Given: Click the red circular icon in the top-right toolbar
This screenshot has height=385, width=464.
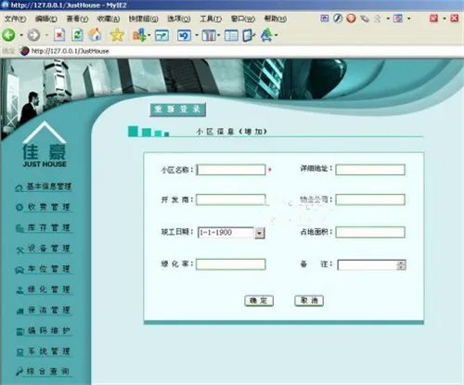Looking at the screenshot, I should [351, 19].
